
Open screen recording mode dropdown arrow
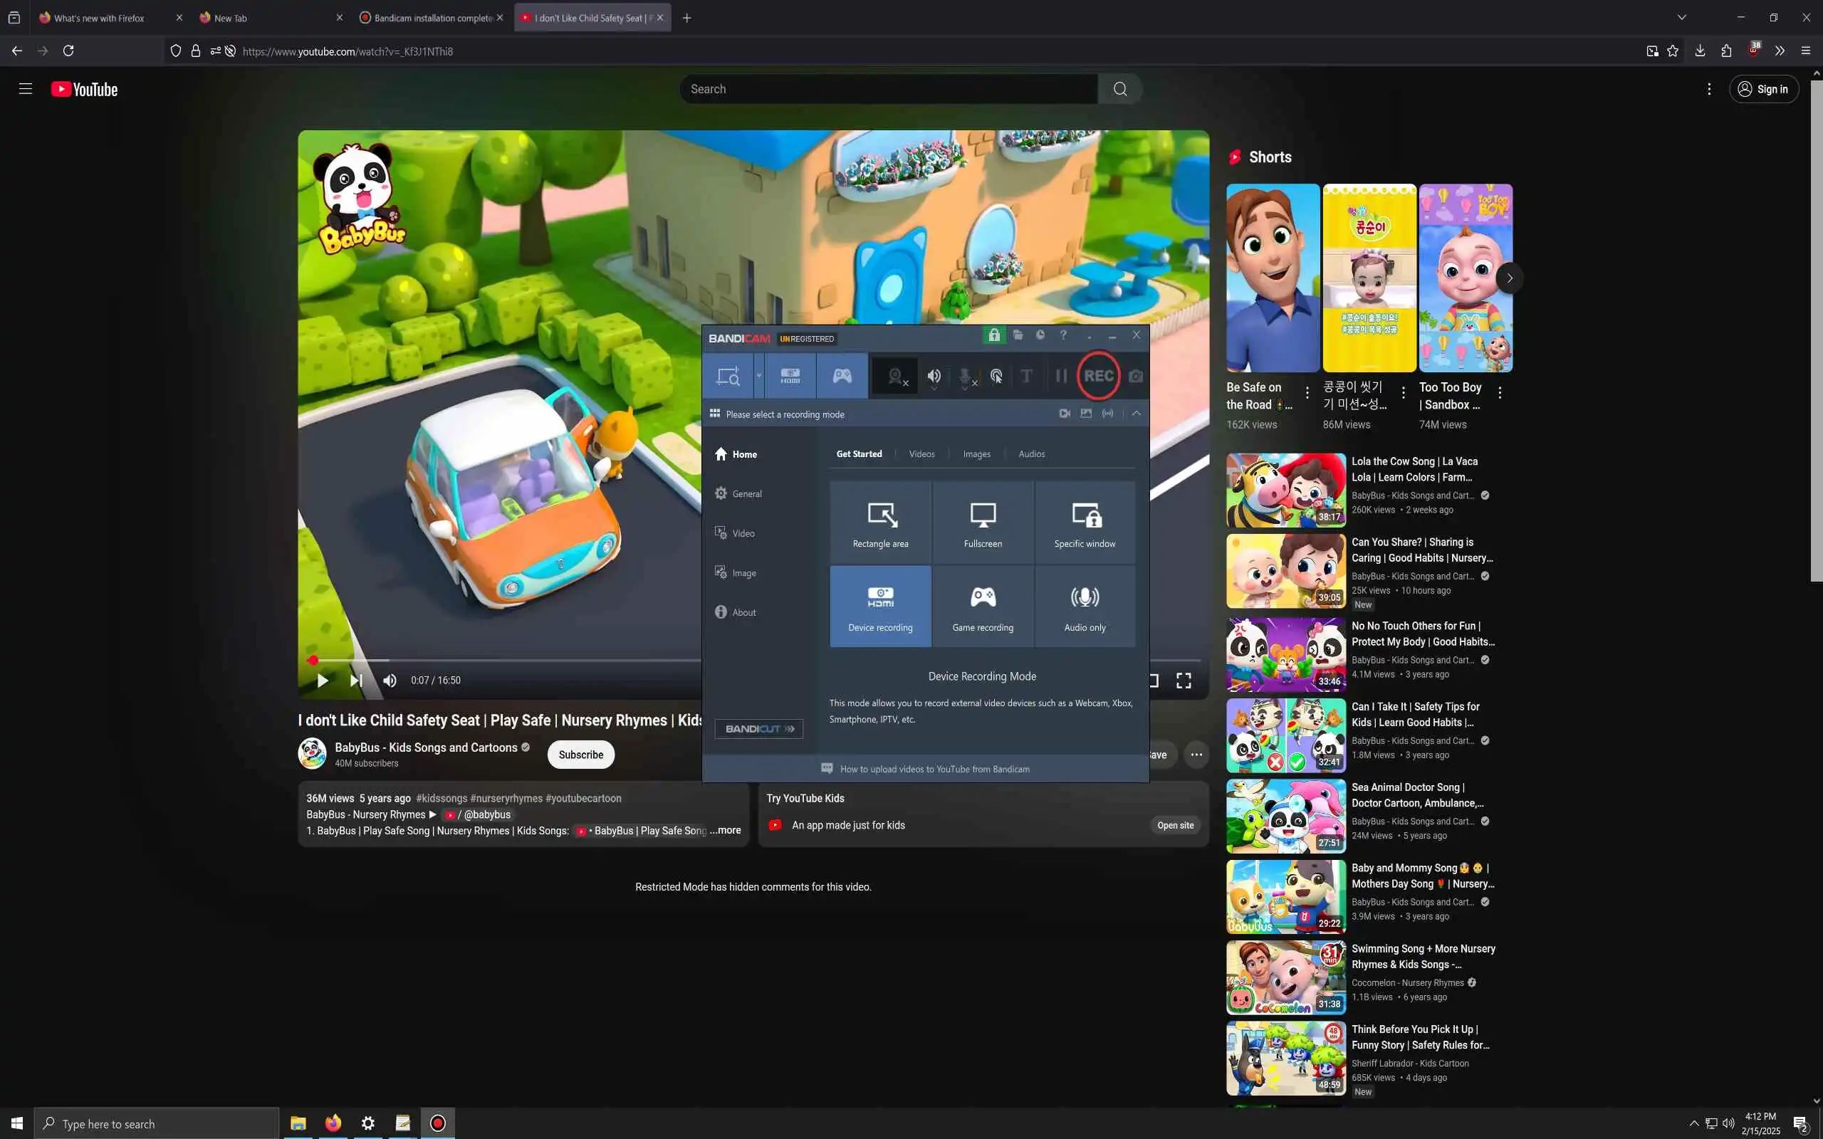tap(758, 375)
